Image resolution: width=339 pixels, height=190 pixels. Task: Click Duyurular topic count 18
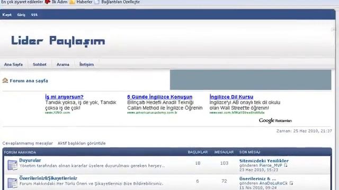pos(198,163)
